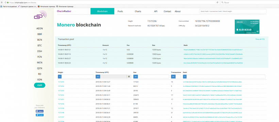Open pool transaction hash beginning c60efc2c8327
279x122 pixels.
coord(213,54)
